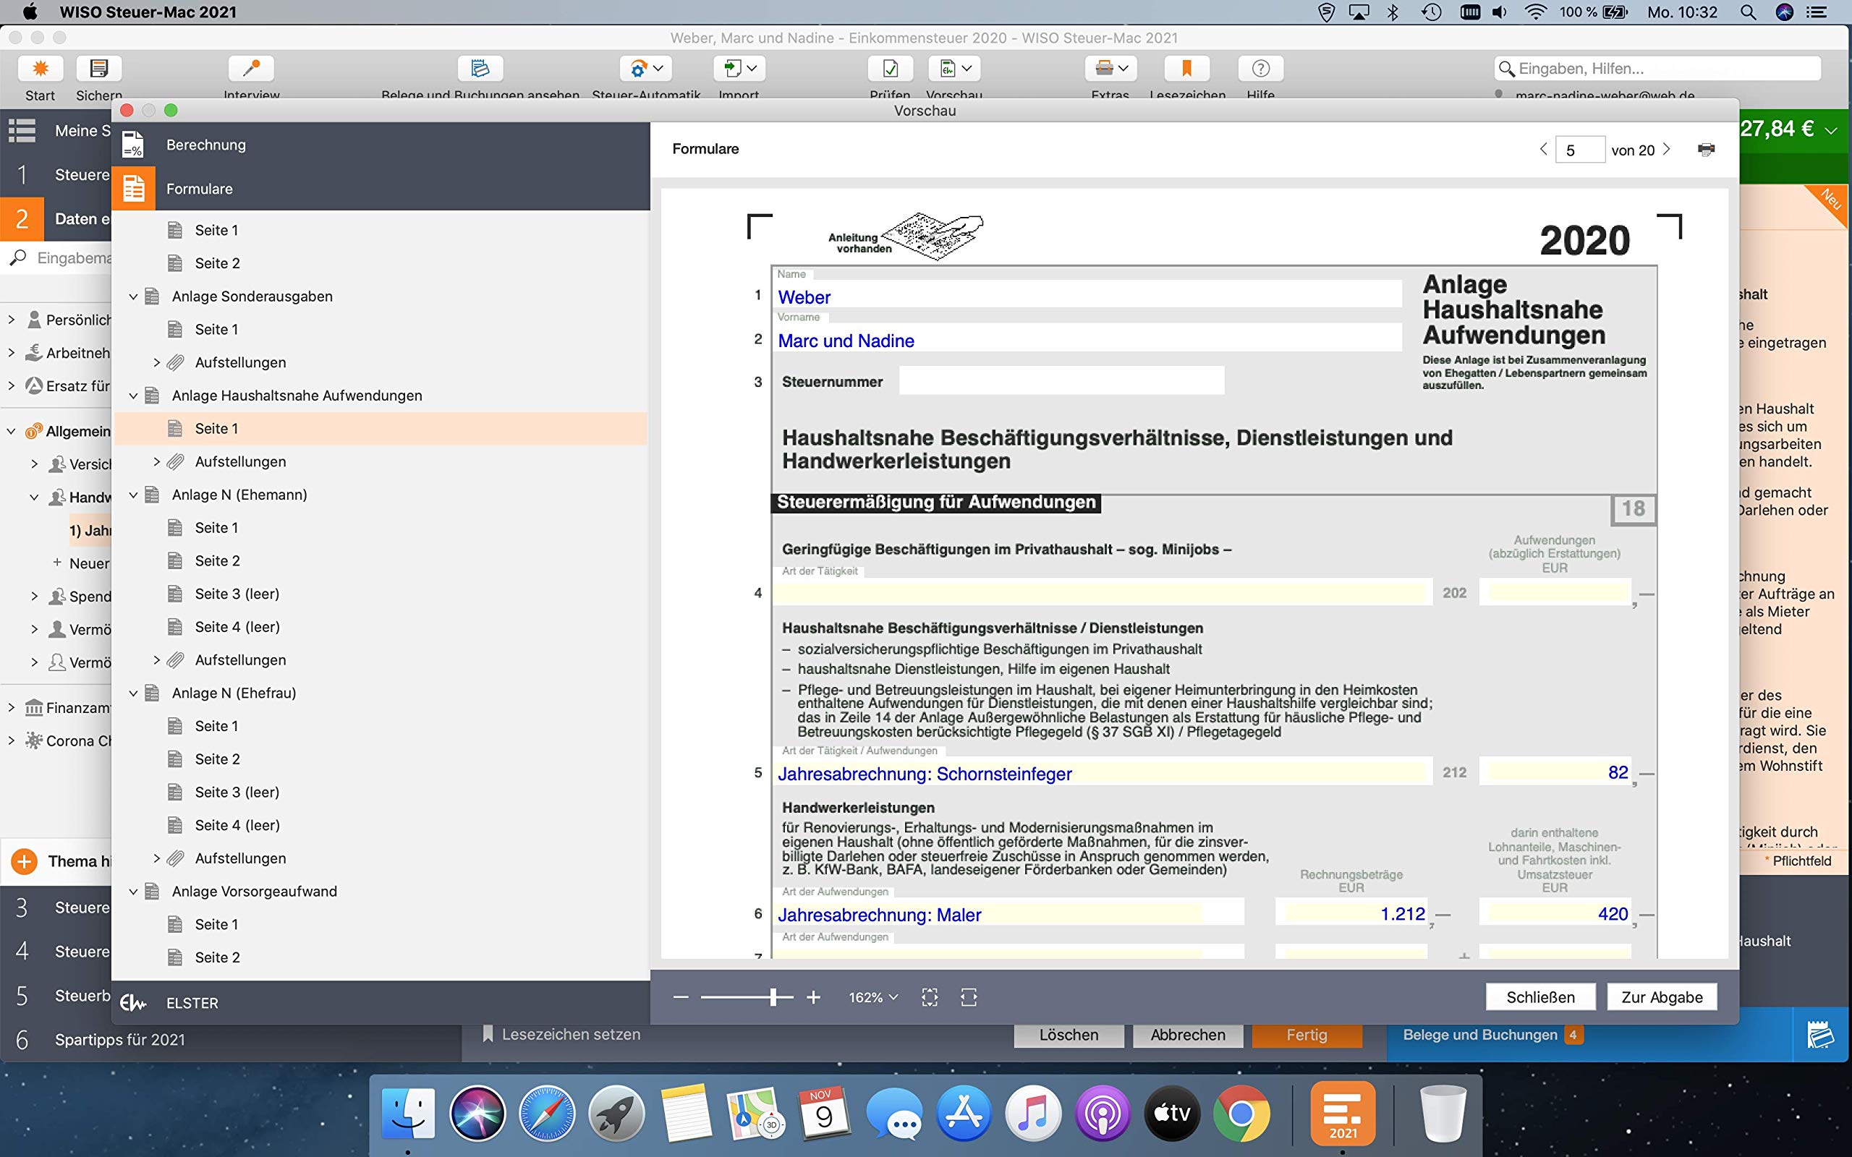The height and width of the screenshot is (1157, 1852).
Task: Open Google Chrome from the Dock
Action: tap(1241, 1113)
